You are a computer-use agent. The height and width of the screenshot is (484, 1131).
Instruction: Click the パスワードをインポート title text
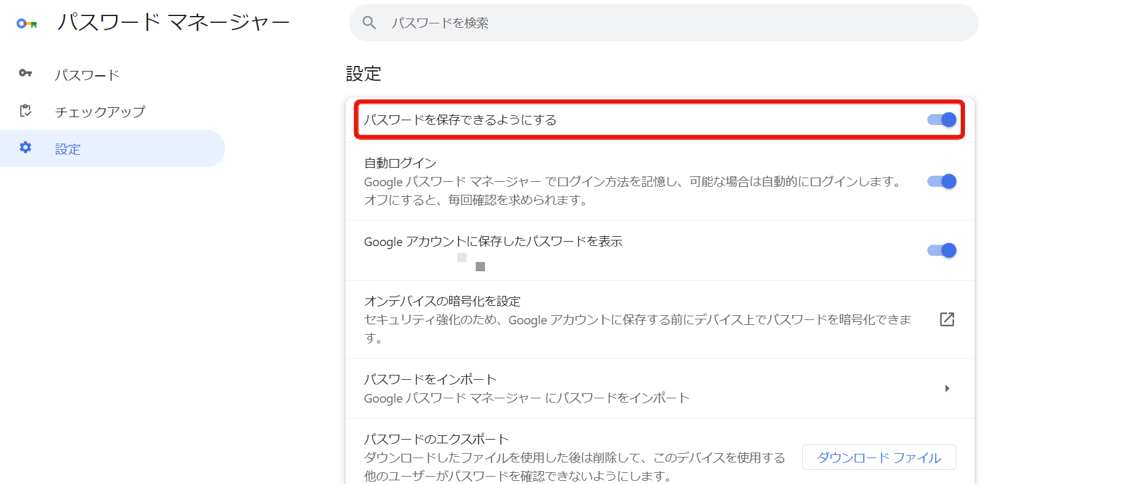[x=430, y=379]
